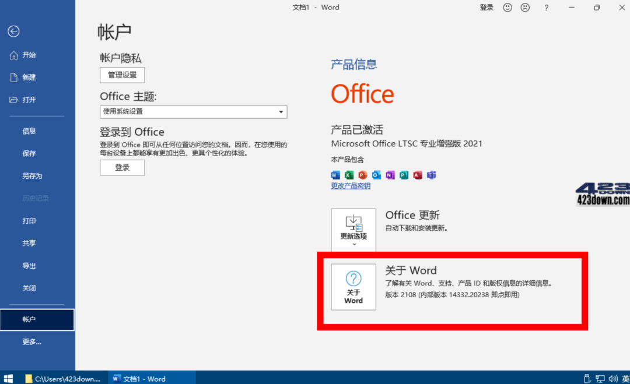Click the 产品已激活 heading
This screenshot has height=384, width=630.
[x=357, y=129]
